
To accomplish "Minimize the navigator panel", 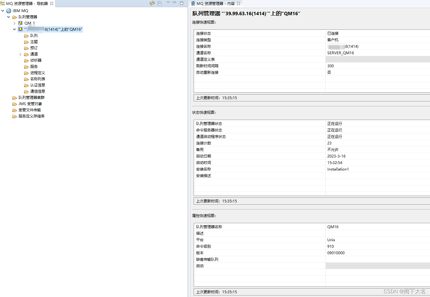I will [174, 2].
